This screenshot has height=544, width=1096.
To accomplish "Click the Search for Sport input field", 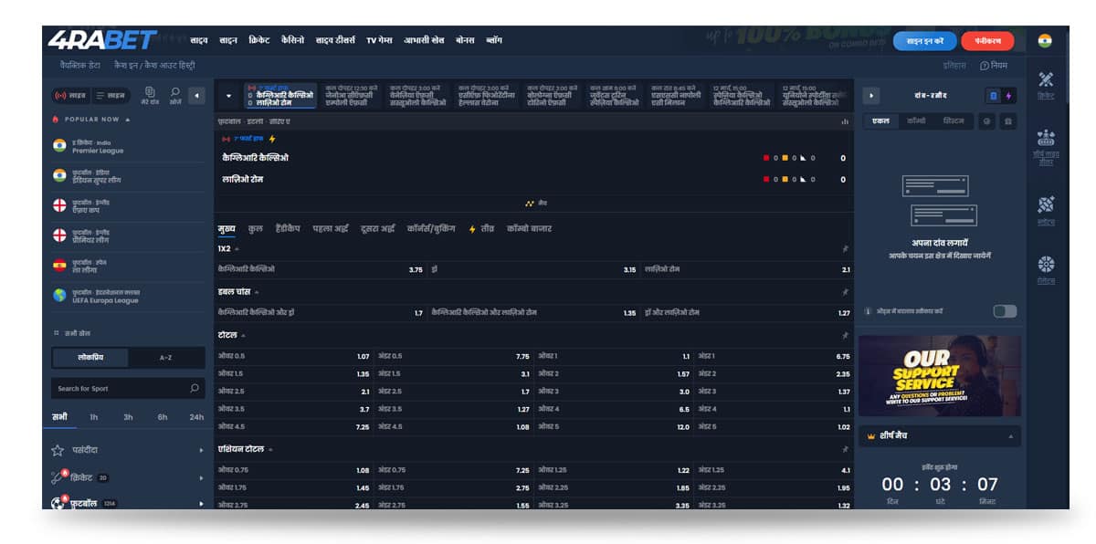I will pyautogui.click(x=128, y=388).
